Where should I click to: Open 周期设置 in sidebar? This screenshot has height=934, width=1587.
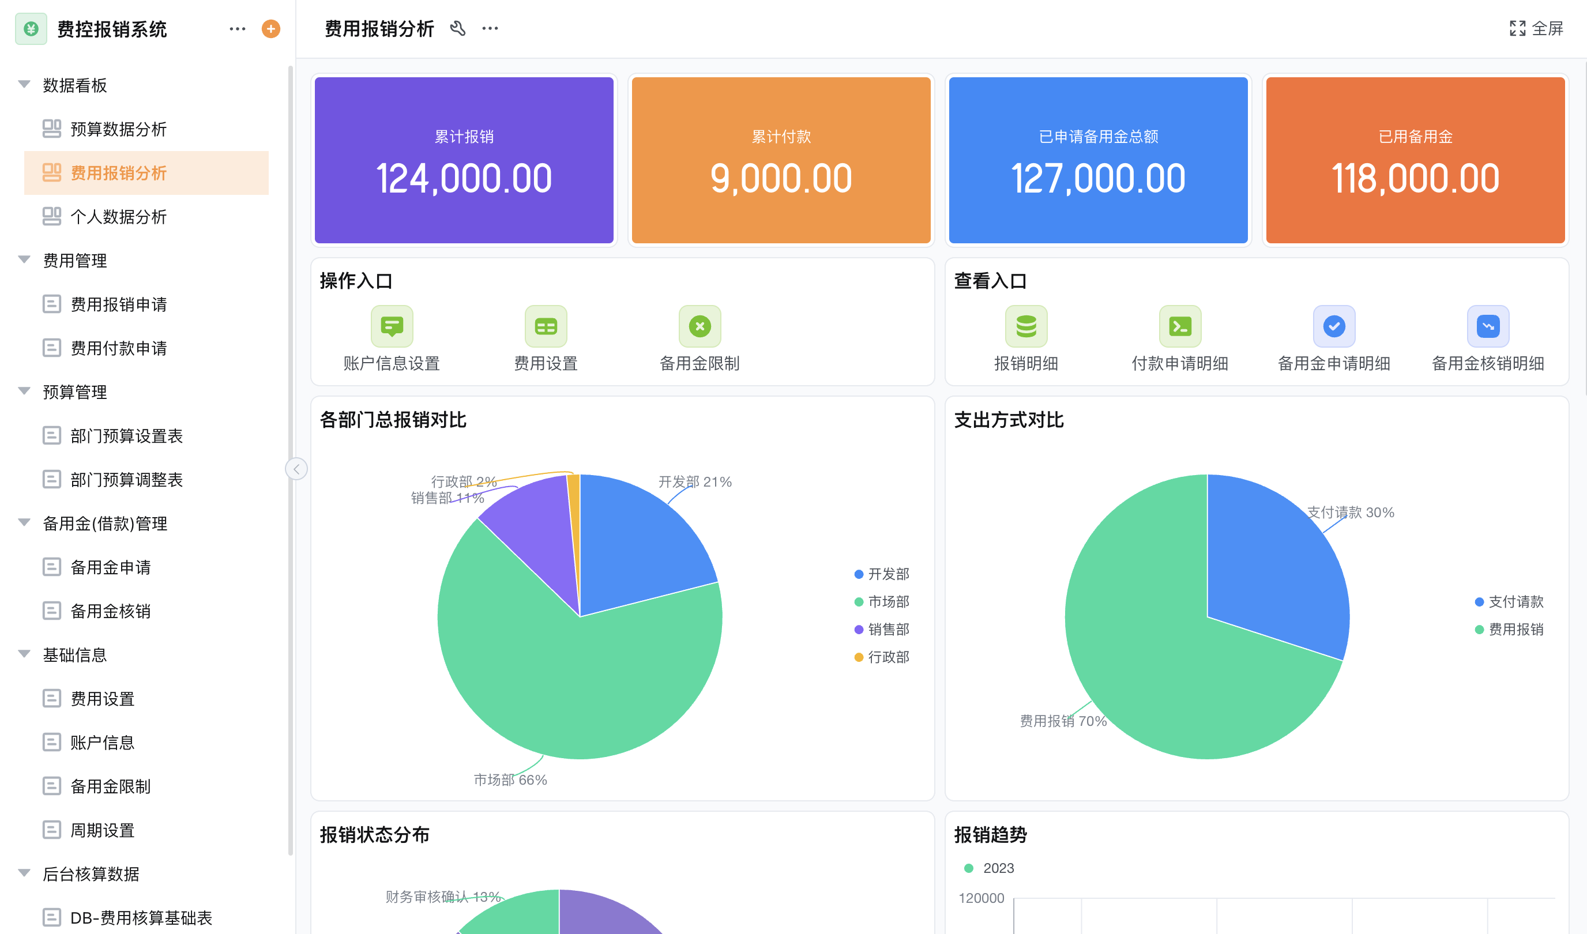pyautogui.click(x=146, y=830)
